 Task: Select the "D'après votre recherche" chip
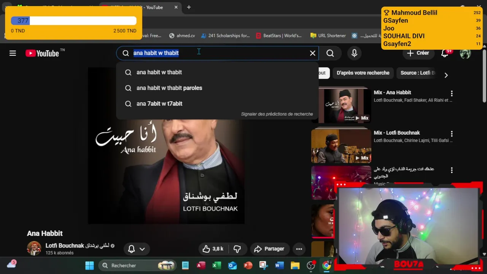coord(363,73)
